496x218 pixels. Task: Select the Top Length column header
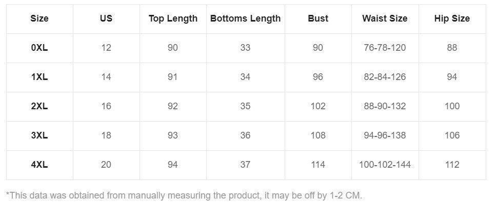point(173,18)
